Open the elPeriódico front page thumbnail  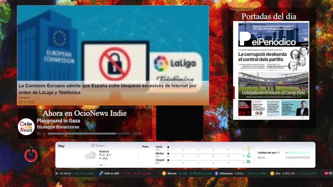271,69
